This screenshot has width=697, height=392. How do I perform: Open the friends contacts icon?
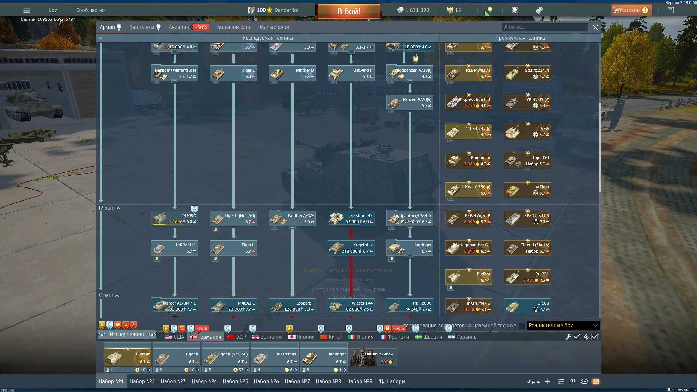573,381
